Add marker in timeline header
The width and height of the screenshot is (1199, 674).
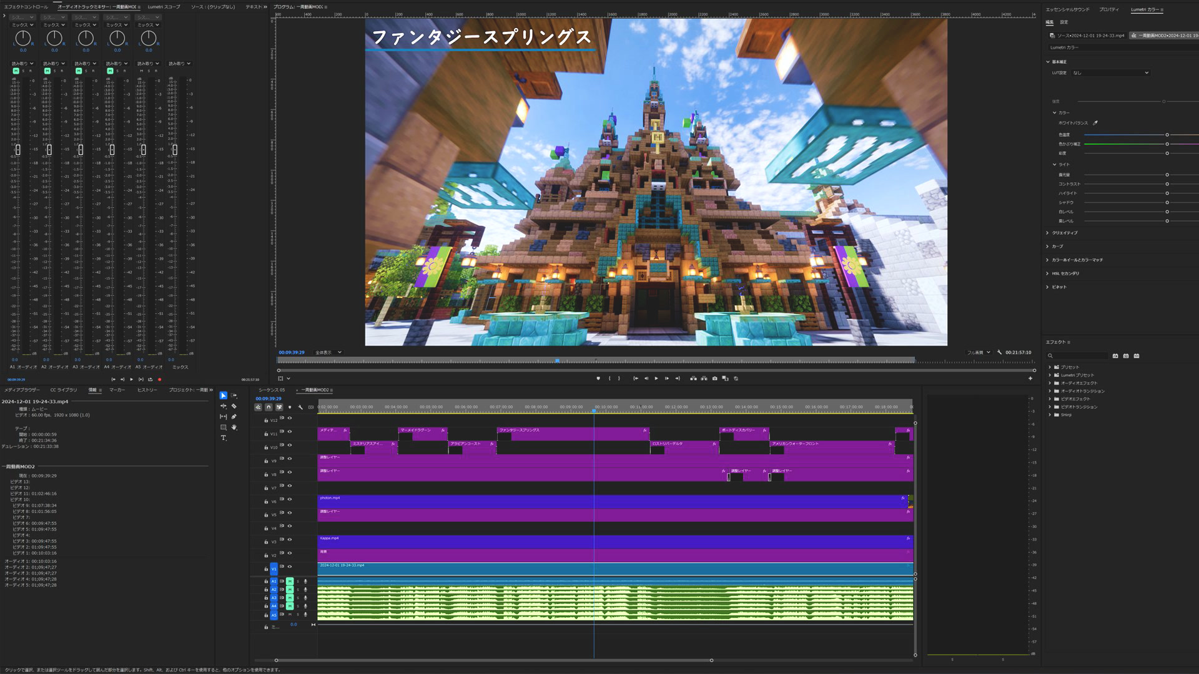[290, 407]
